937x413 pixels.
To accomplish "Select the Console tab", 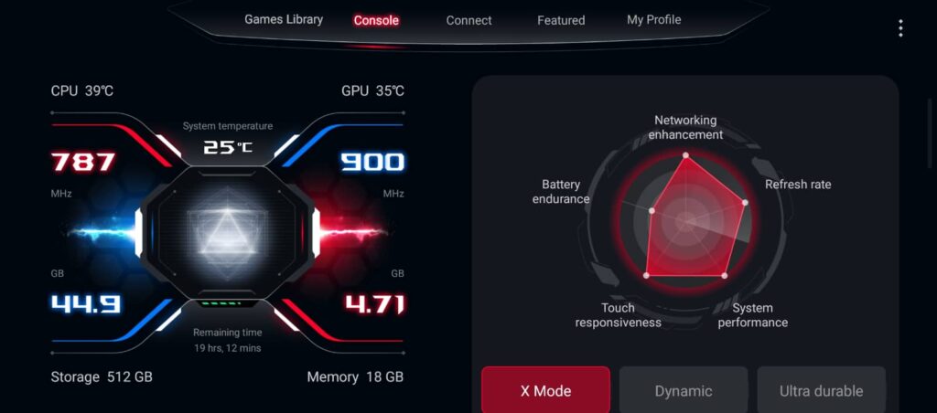I will point(376,20).
